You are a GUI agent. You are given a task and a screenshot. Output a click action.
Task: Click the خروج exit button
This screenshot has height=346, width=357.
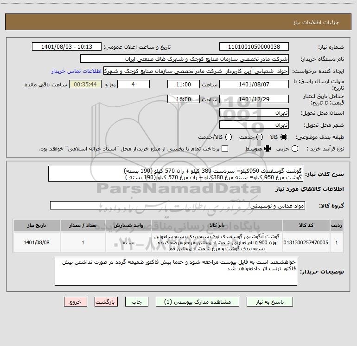76,302
